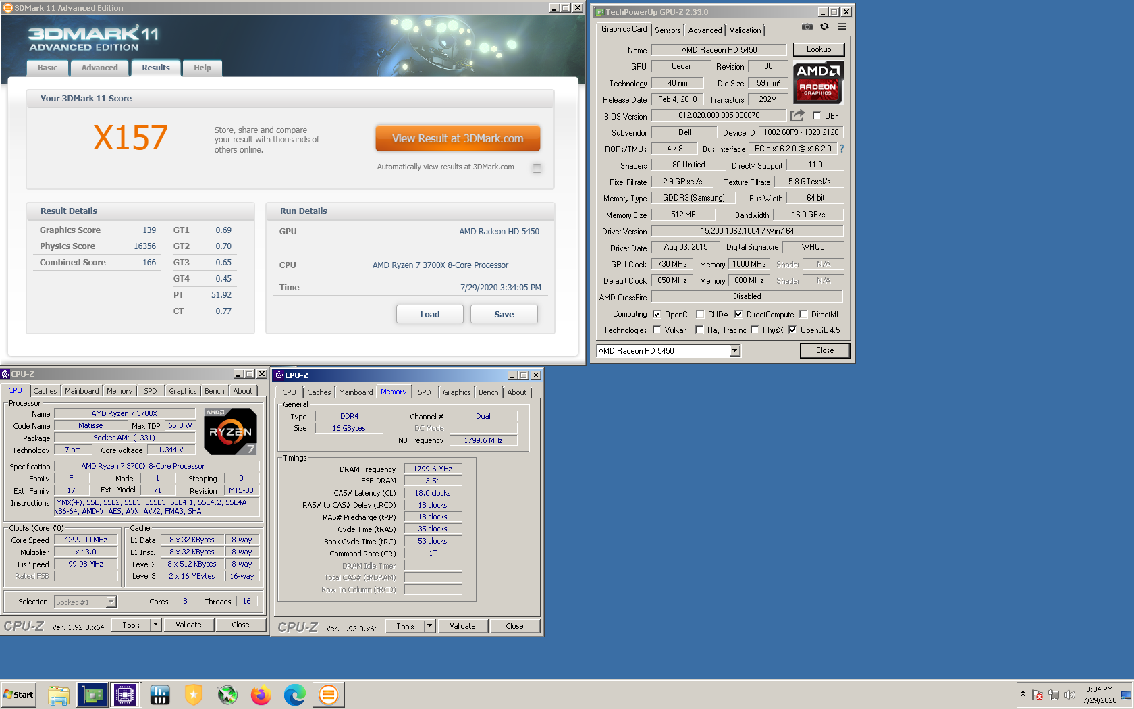Click View Result at 3DMark.com button
The width and height of the screenshot is (1134, 709).
[458, 138]
